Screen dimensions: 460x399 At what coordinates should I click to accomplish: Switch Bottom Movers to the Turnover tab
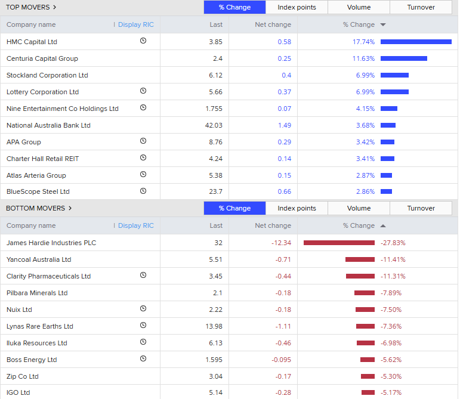tap(421, 208)
